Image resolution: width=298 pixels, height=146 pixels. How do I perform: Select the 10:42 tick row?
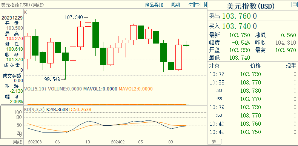coord(253,132)
